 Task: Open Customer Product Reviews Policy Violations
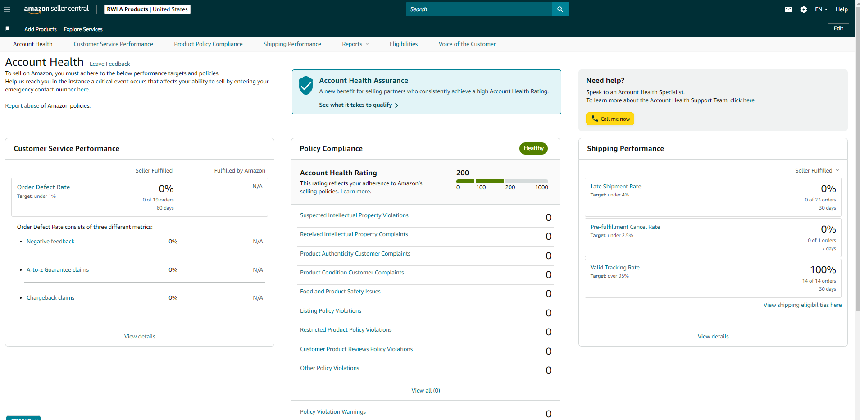click(x=356, y=349)
